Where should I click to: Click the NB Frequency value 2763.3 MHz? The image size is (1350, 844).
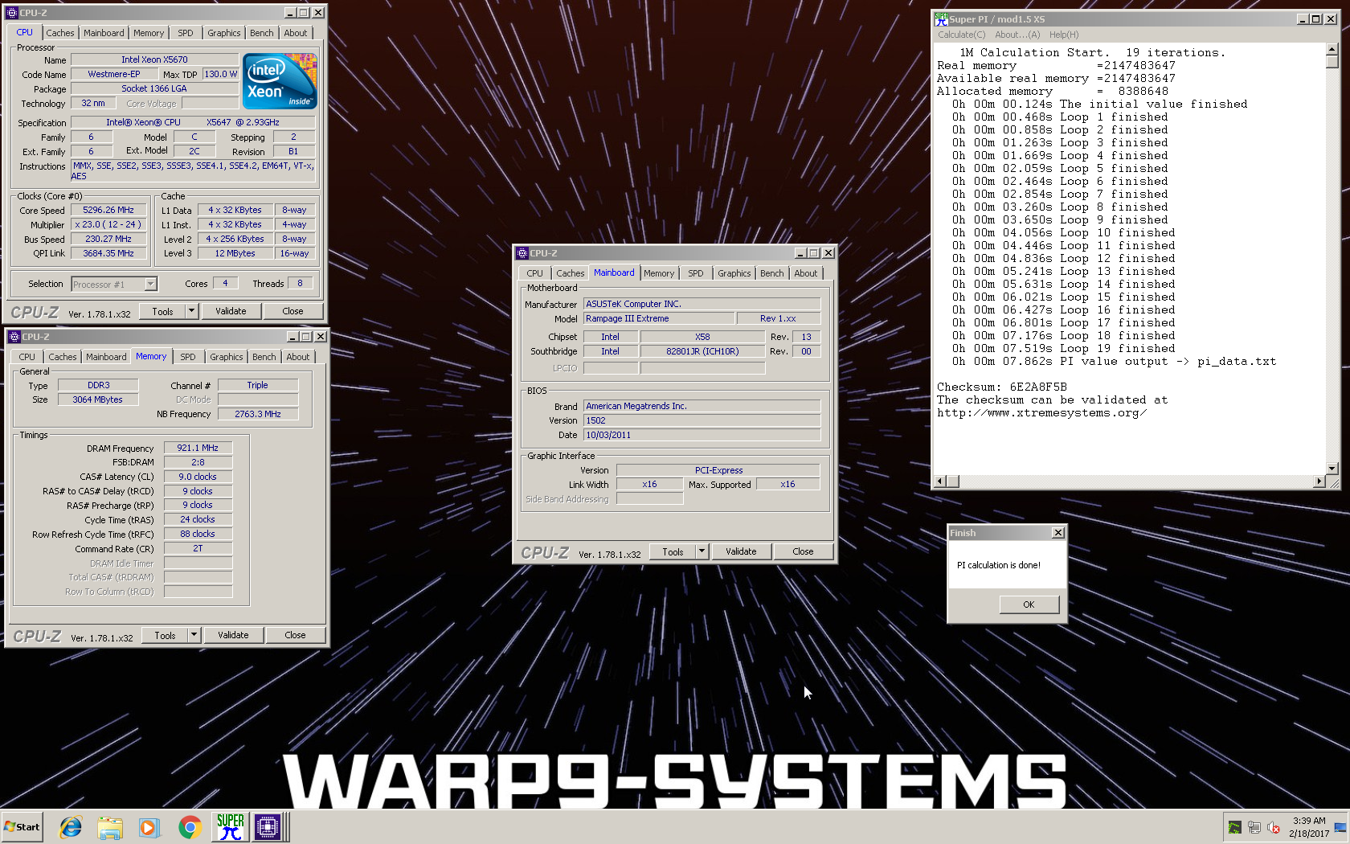[x=258, y=414]
